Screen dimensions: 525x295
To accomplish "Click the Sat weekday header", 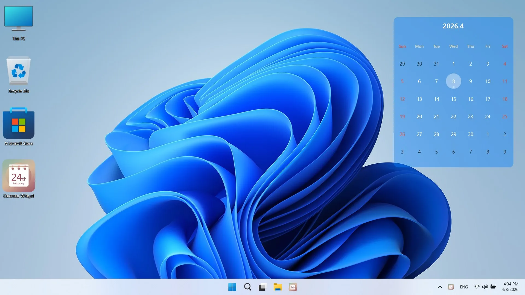I will coord(505,46).
